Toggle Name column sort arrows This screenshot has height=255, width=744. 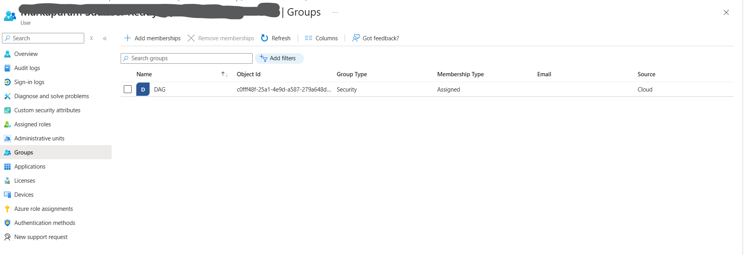point(224,74)
